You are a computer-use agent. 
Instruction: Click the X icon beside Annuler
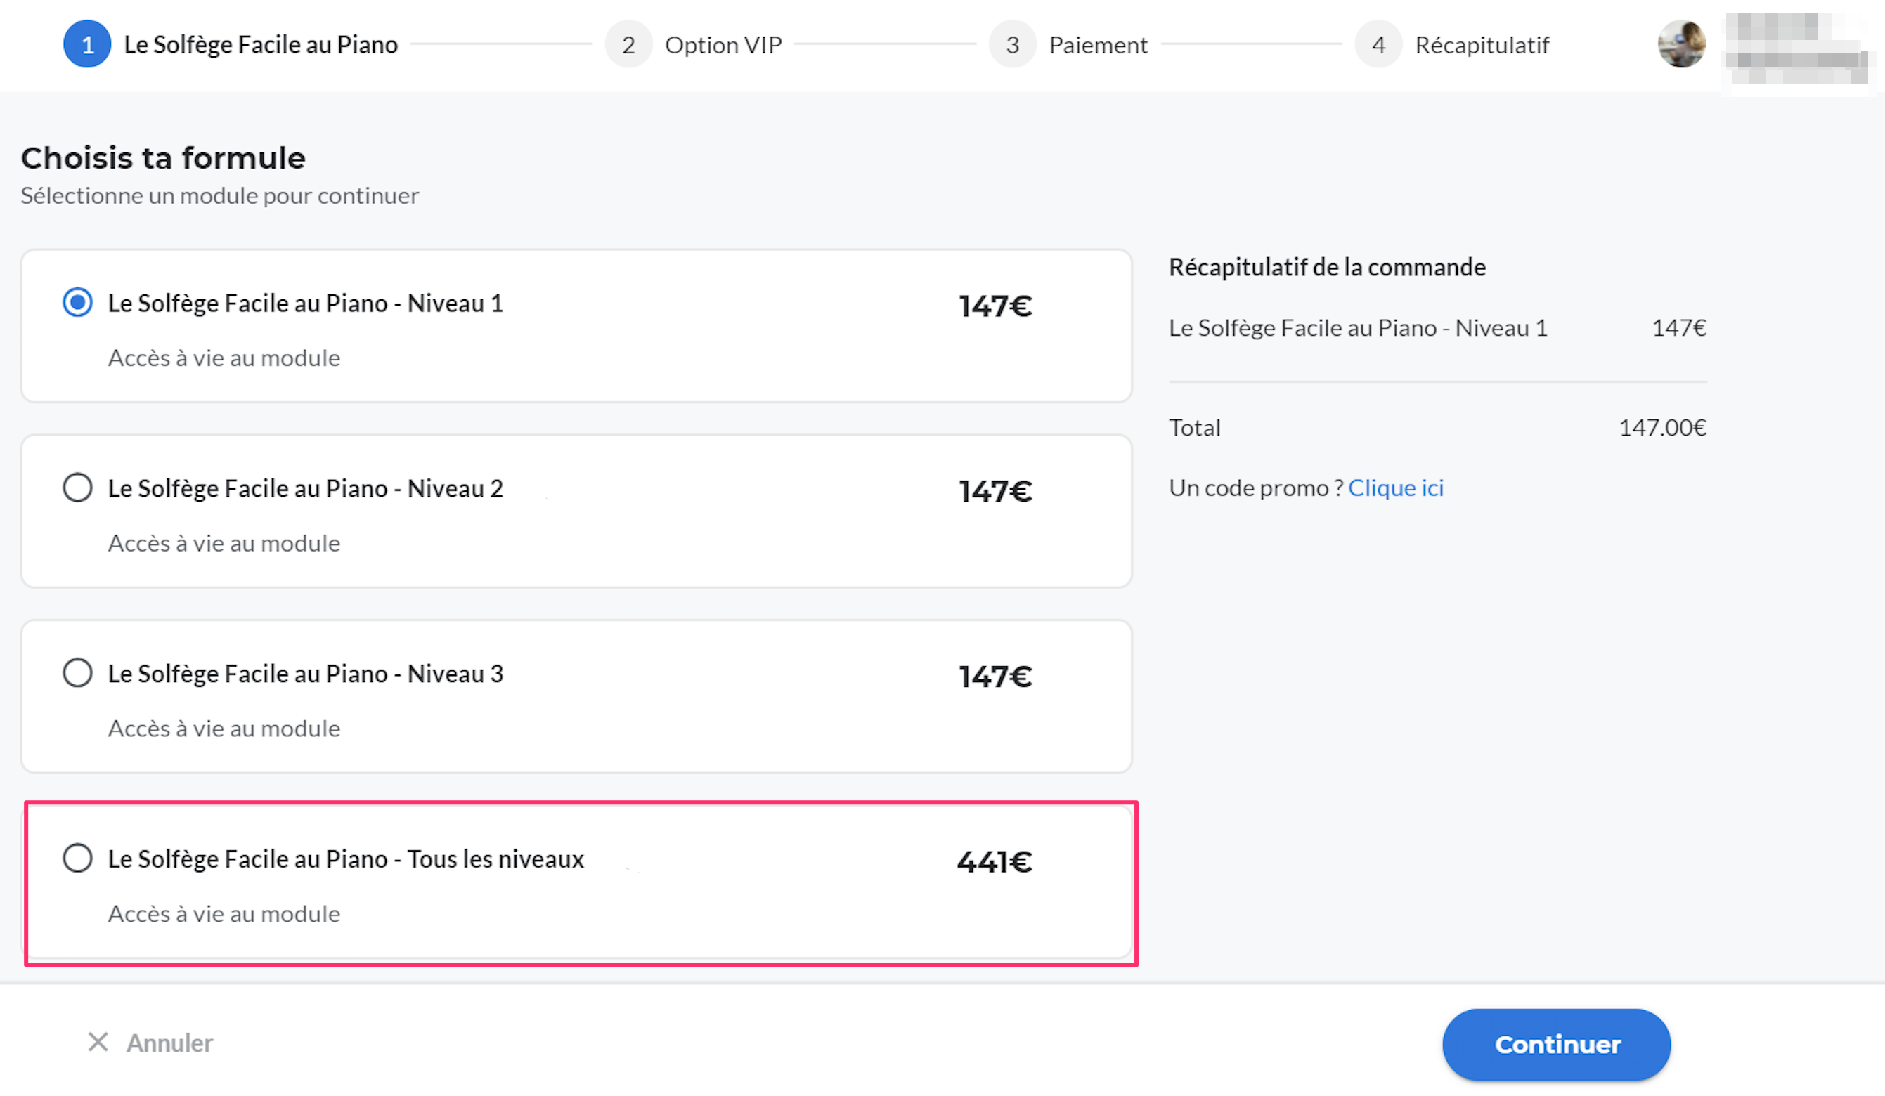[98, 1041]
